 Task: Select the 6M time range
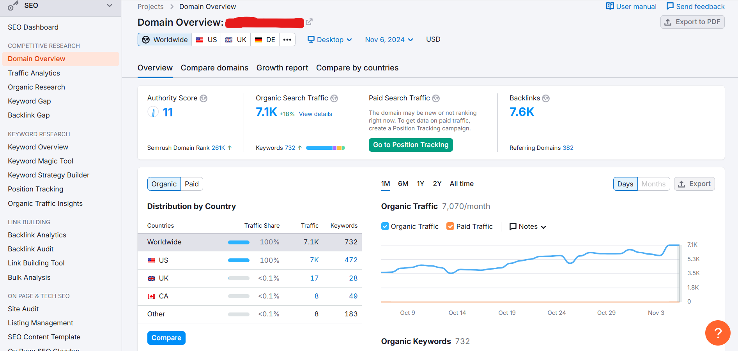pos(403,184)
